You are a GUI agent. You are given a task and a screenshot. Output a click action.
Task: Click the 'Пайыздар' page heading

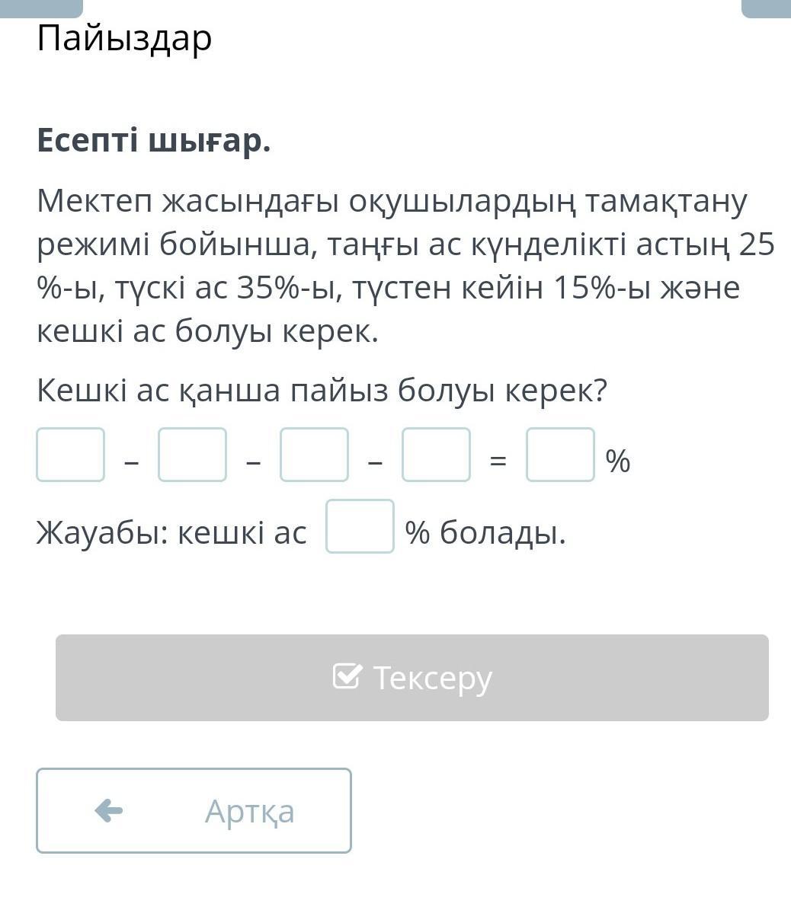(x=124, y=38)
